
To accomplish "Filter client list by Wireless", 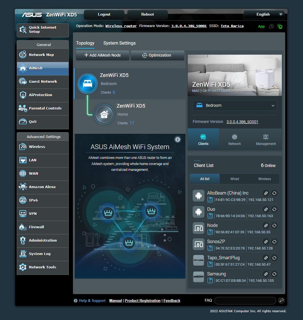I will 265,179.
